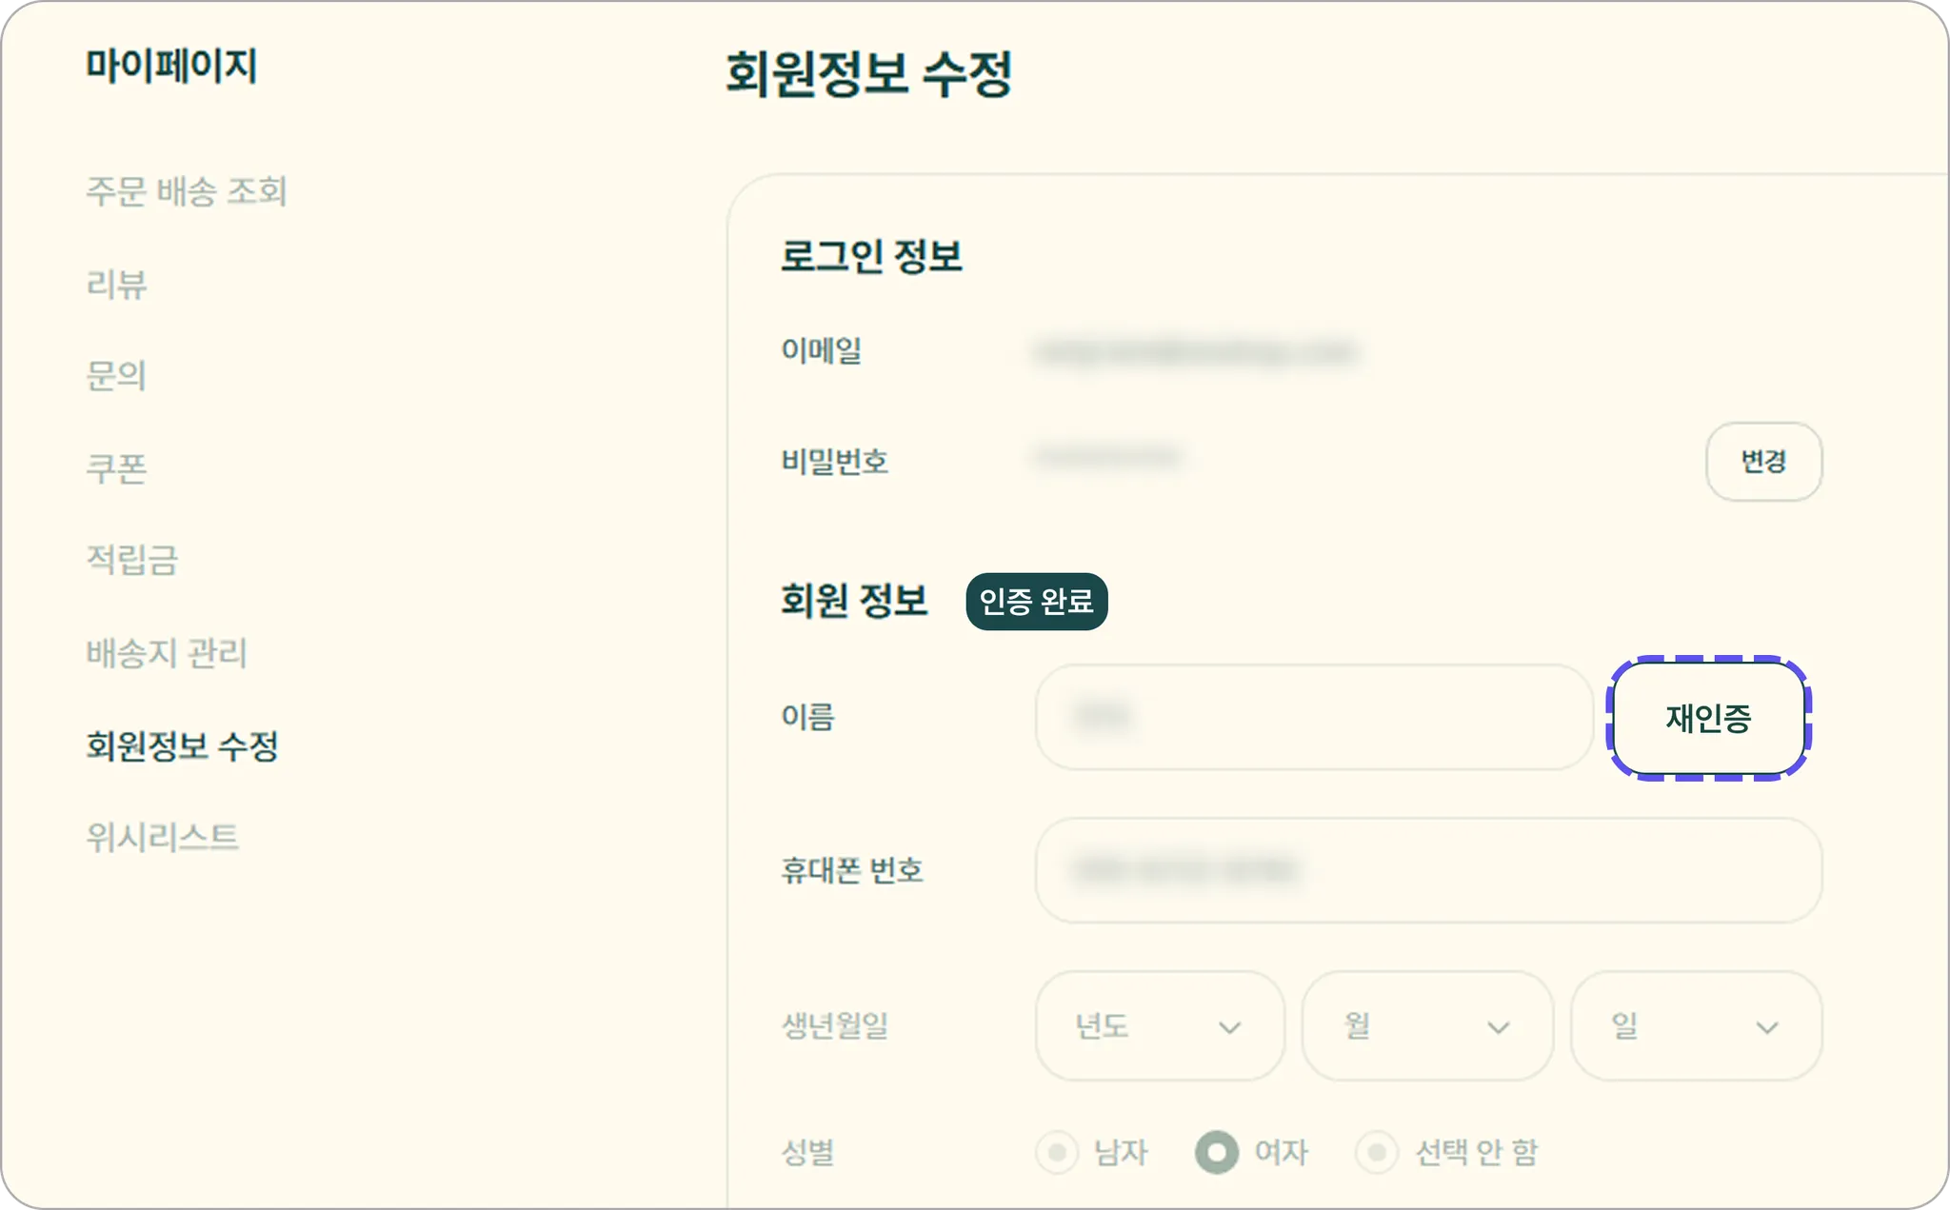Click the 마이페이지 heading
Image resolution: width=1950 pixels, height=1210 pixels.
point(171,66)
